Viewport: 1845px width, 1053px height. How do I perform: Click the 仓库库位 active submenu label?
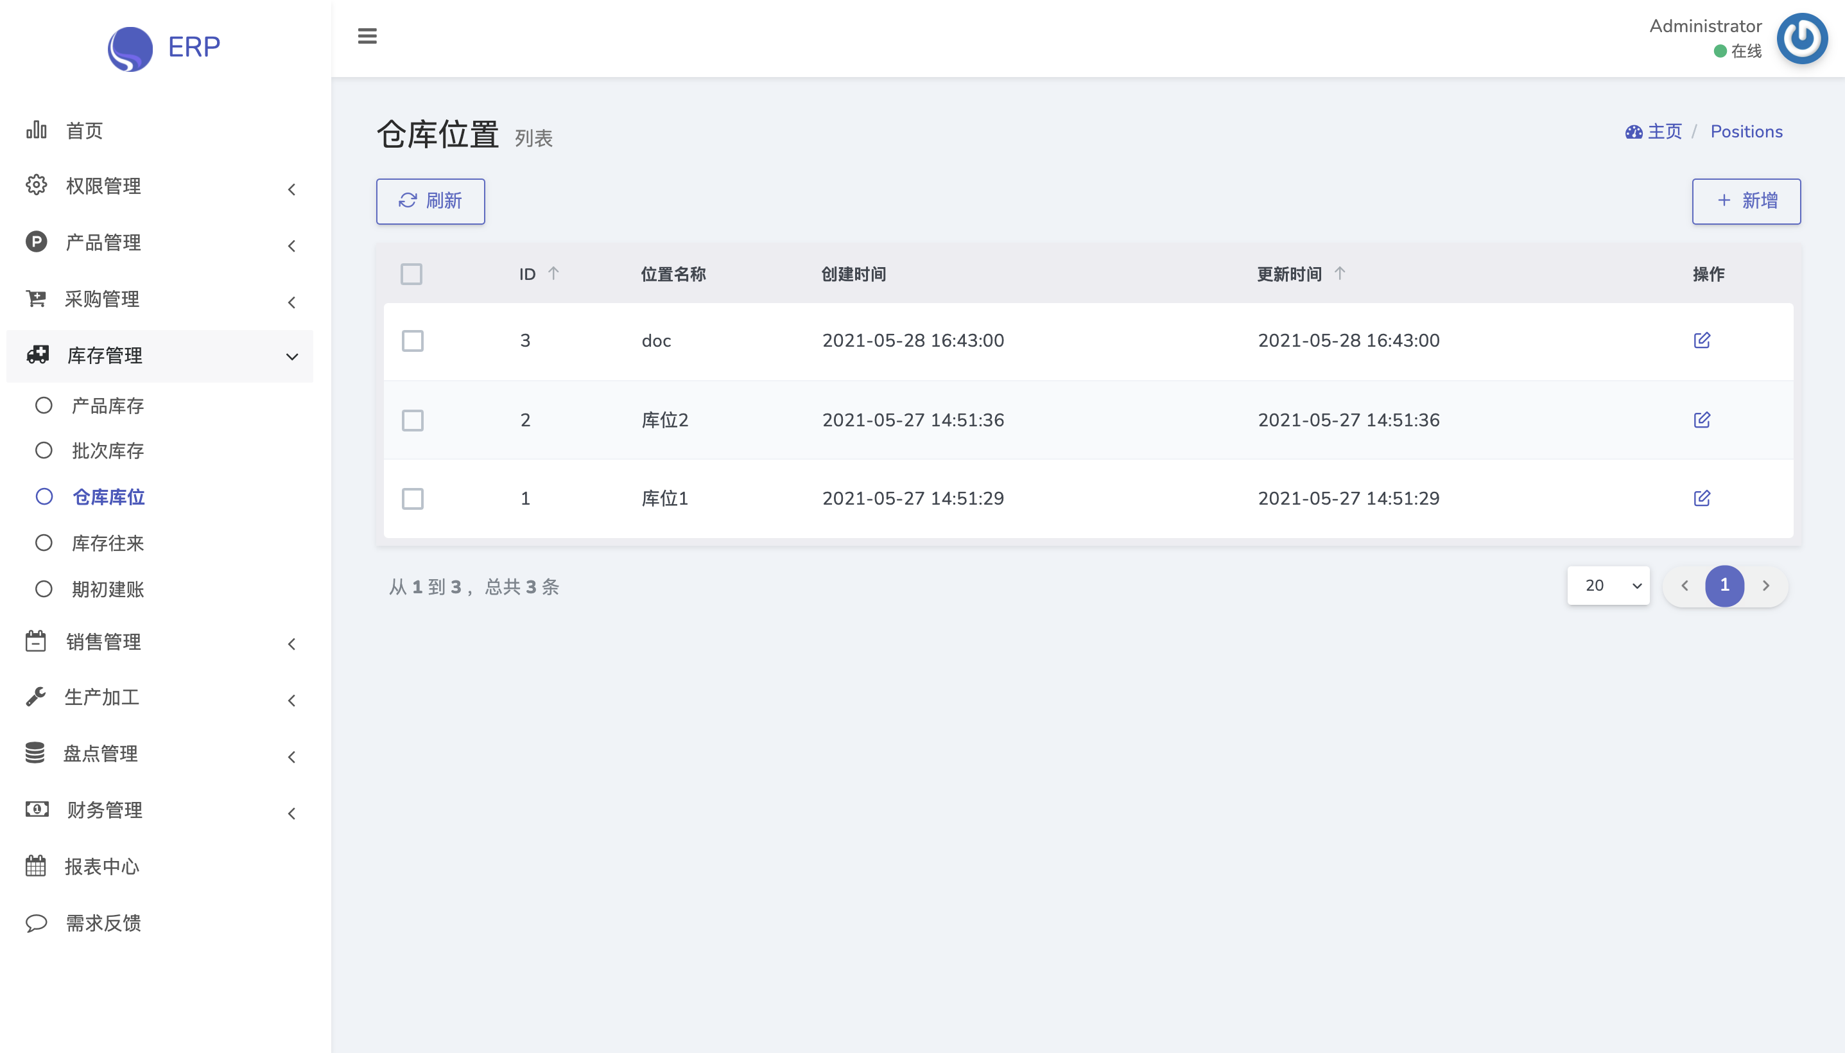tap(108, 497)
